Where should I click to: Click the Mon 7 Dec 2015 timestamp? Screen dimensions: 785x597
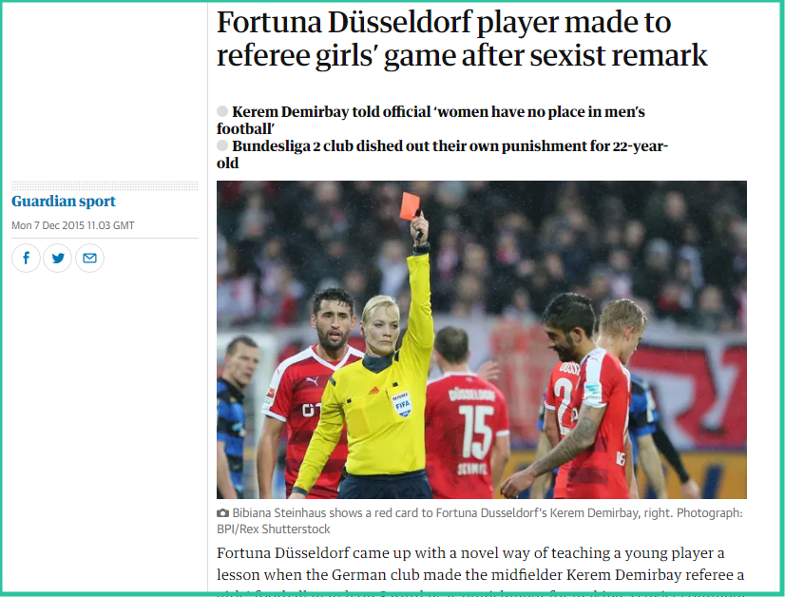coord(72,225)
